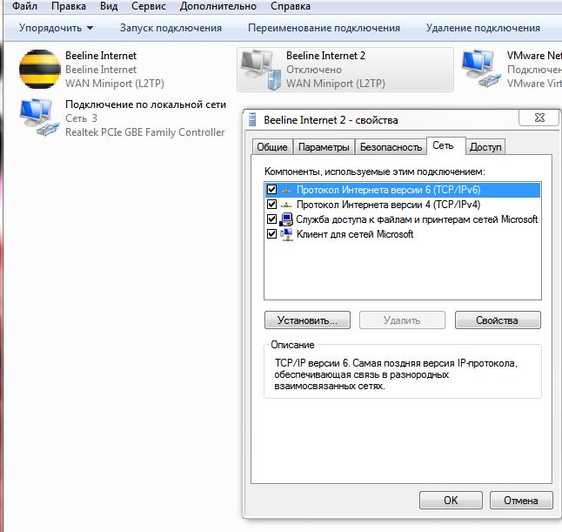Select the Beeline Internet striped ball icon
The height and width of the screenshot is (532, 562).
[x=40, y=70]
